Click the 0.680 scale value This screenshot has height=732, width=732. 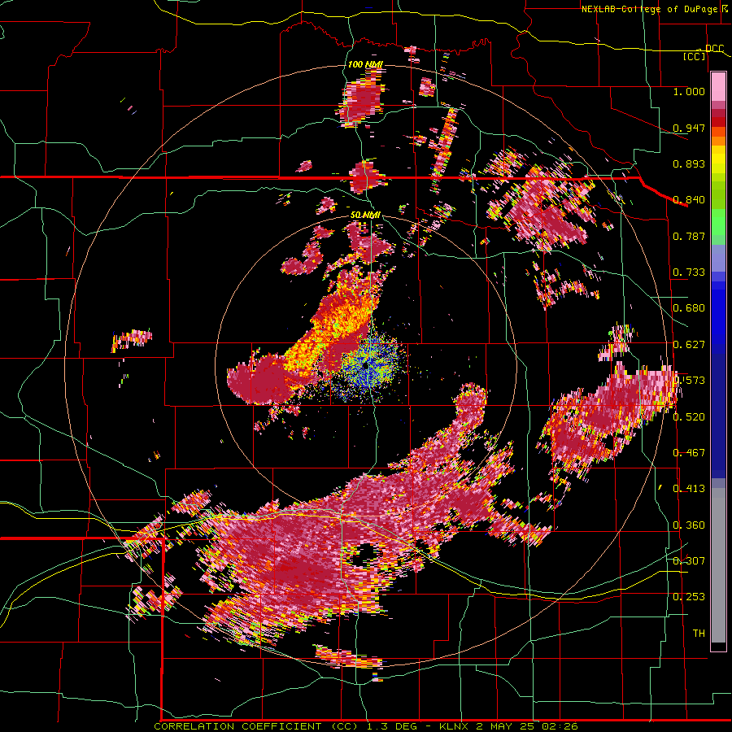pos(689,308)
